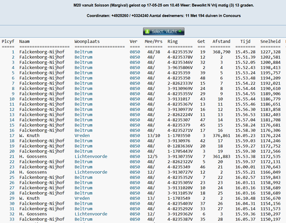Image resolution: width=286 pixels, height=223 pixels.
Task: Open the Vreden link in row 17
Action: point(82,135)
